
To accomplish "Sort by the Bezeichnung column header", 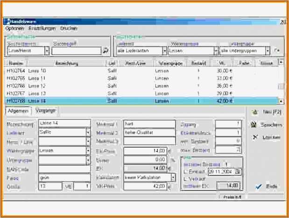I will [67, 63].
